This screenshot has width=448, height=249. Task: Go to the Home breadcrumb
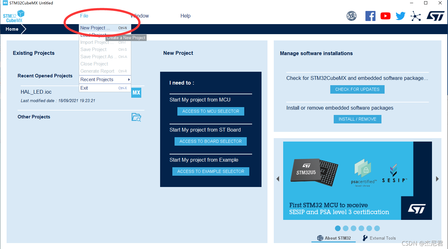[12, 29]
